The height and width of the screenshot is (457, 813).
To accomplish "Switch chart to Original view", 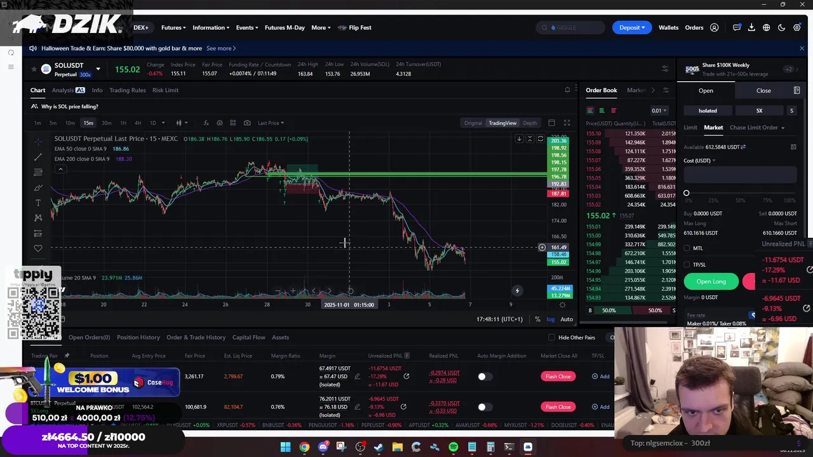I will 473,123.
